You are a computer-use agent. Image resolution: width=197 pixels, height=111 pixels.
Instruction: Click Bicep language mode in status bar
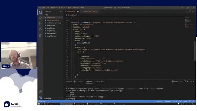tap(185, 101)
